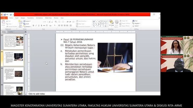Image resolution: width=193 pixels, height=108 pixels.
Task: Click the Reset slide icon
Action: [24, 24]
